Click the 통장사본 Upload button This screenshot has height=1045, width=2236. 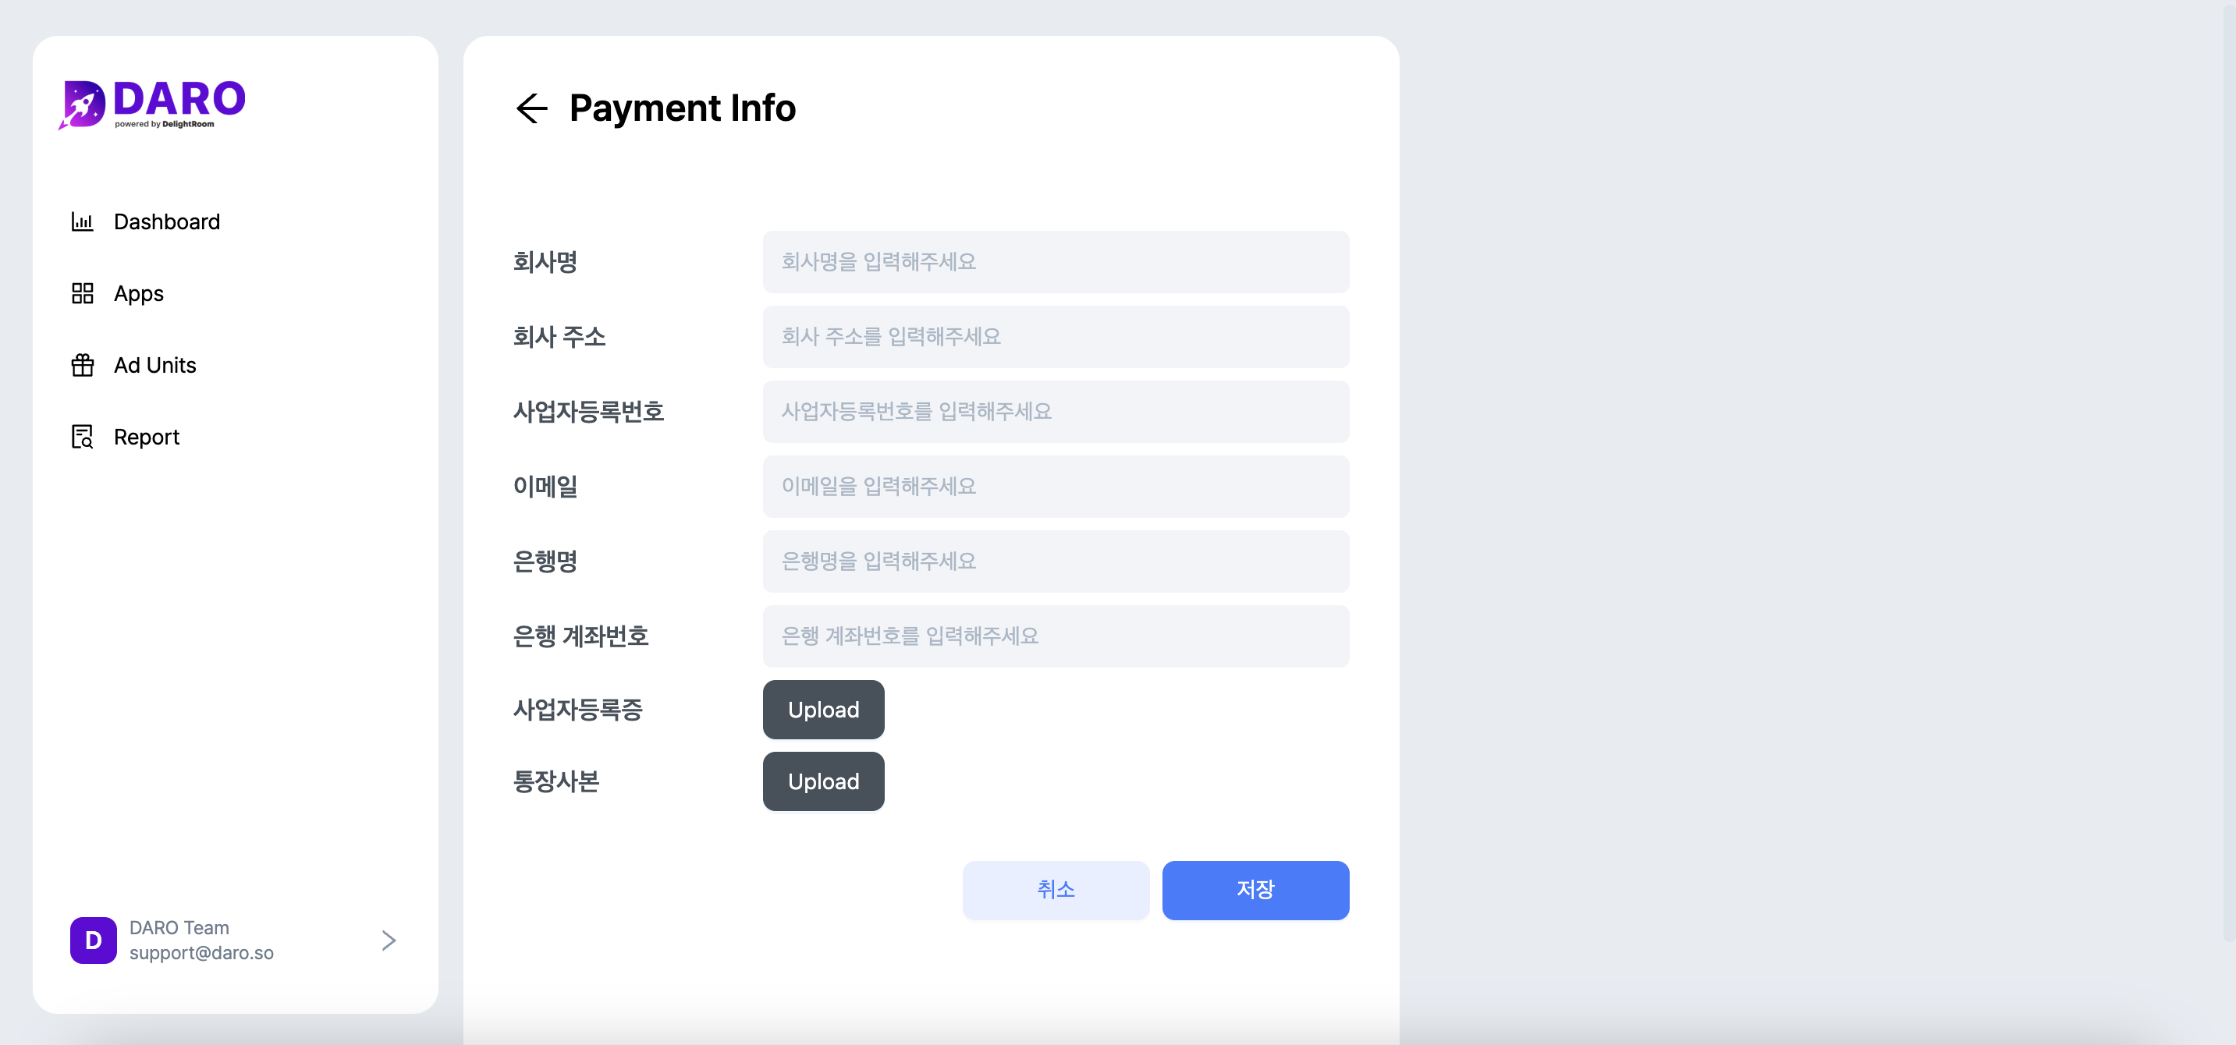click(824, 781)
